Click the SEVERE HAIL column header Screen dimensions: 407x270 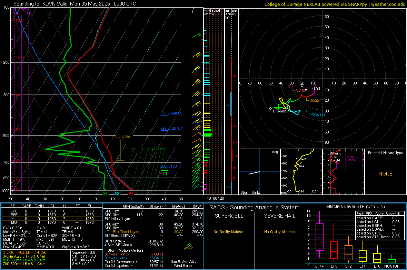pyautogui.click(x=279, y=216)
